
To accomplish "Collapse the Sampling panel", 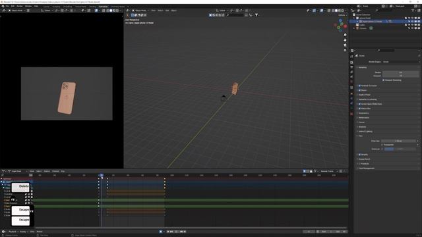I will tap(362, 67).
